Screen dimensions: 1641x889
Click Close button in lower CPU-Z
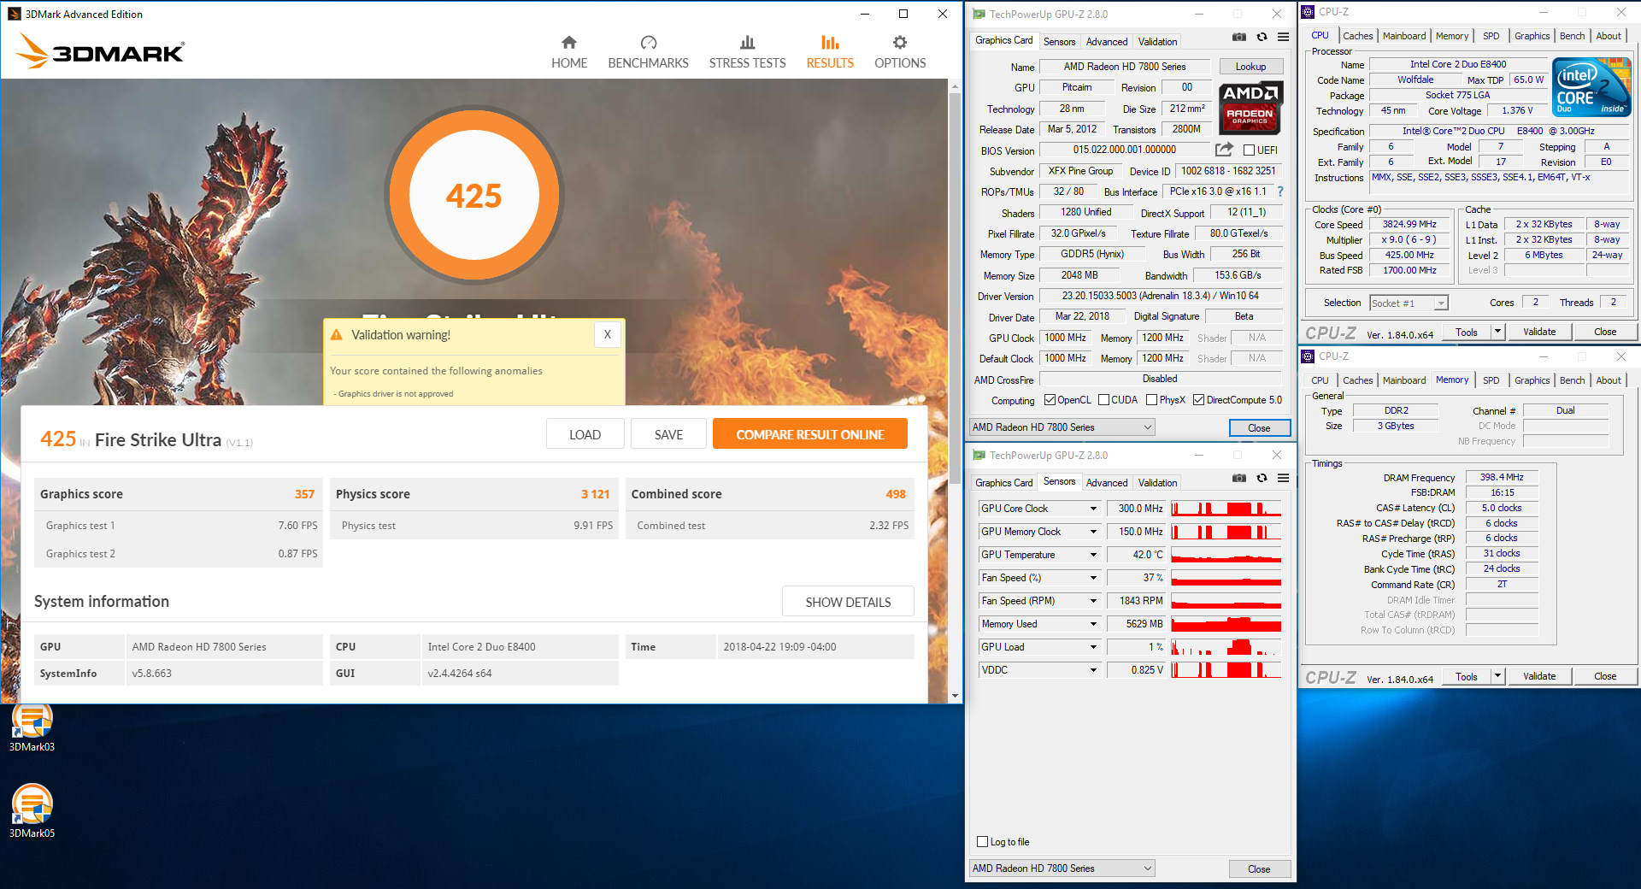[x=1605, y=676]
